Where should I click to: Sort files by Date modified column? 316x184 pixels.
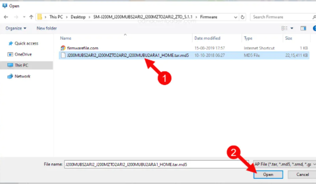(x=207, y=38)
